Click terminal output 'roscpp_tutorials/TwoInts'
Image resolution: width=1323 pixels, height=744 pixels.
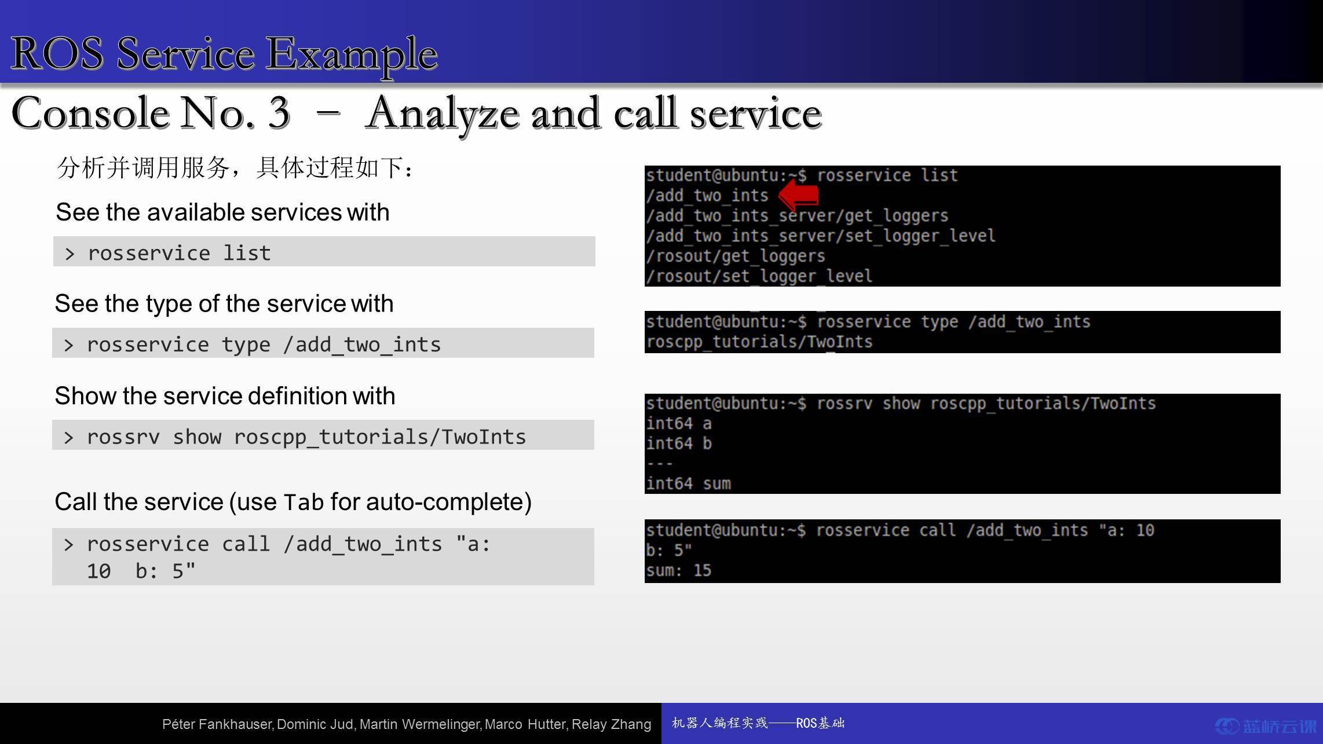click(x=759, y=342)
